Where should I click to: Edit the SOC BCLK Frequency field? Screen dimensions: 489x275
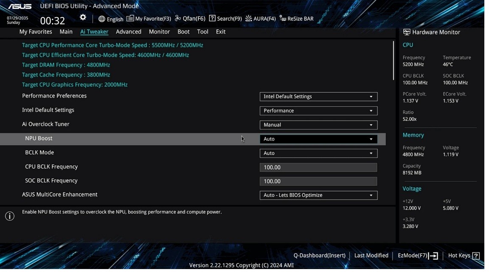point(318,182)
